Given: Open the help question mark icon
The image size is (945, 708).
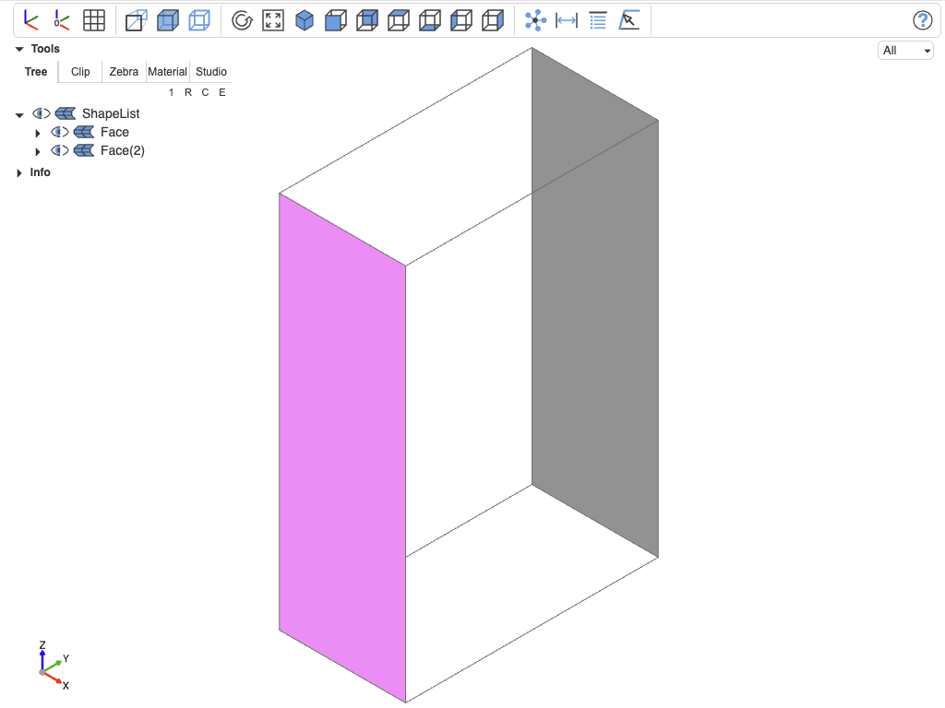Looking at the screenshot, I should tap(922, 20).
